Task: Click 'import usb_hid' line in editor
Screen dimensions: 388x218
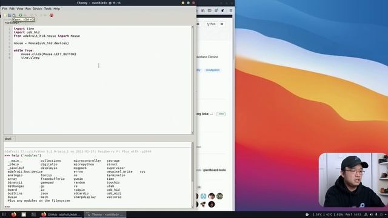Action: pyautogui.click(x=27, y=32)
